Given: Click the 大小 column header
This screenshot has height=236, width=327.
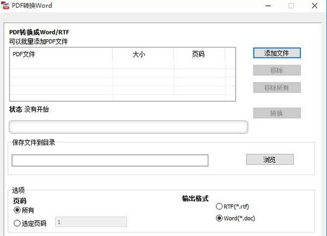Looking at the screenshot, I should click(143, 55).
